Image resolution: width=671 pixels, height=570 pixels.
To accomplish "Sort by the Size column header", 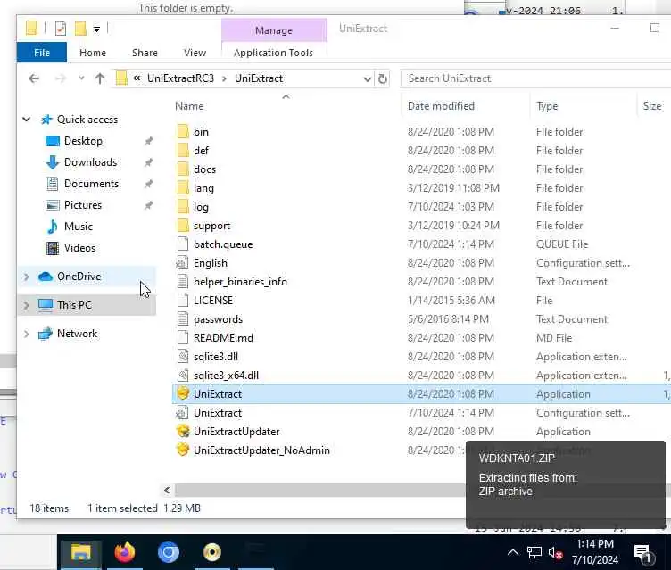I will coord(651,106).
